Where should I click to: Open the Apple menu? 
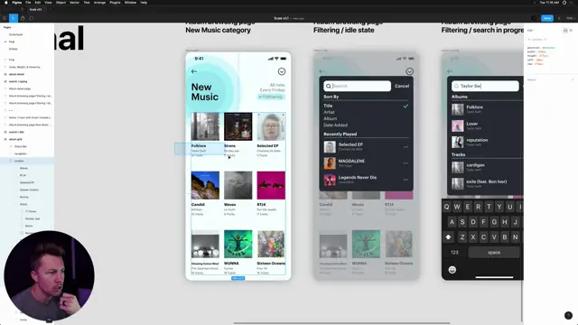coord(6,3)
